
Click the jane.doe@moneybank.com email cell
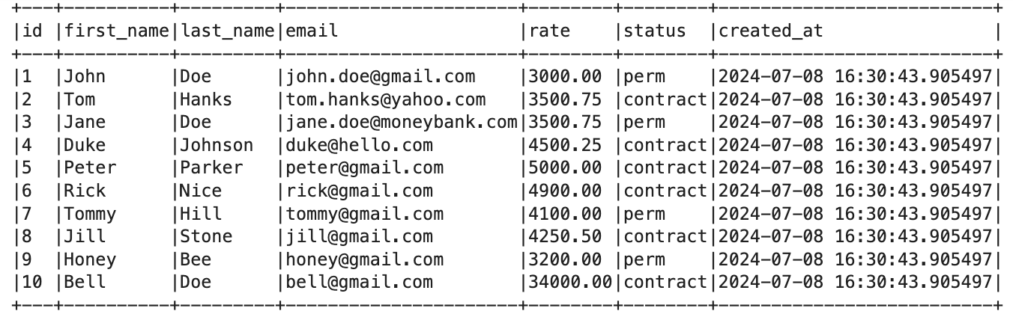point(401,123)
